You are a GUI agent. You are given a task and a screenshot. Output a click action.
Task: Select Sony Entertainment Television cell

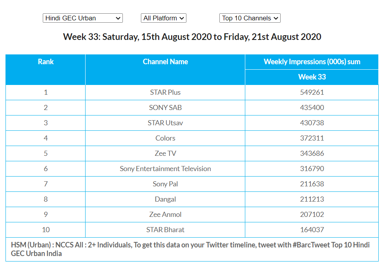pos(165,169)
